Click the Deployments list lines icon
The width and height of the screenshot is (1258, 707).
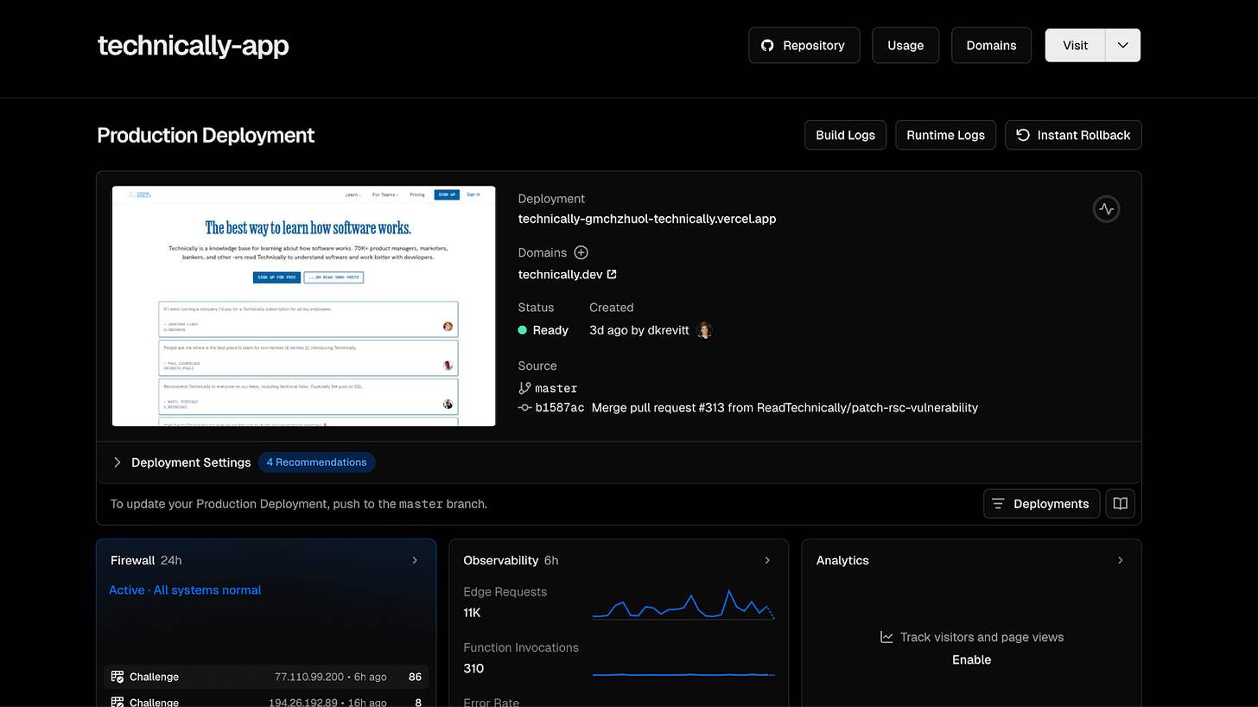(998, 504)
